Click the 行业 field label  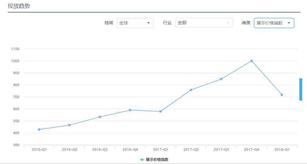pos(167,23)
